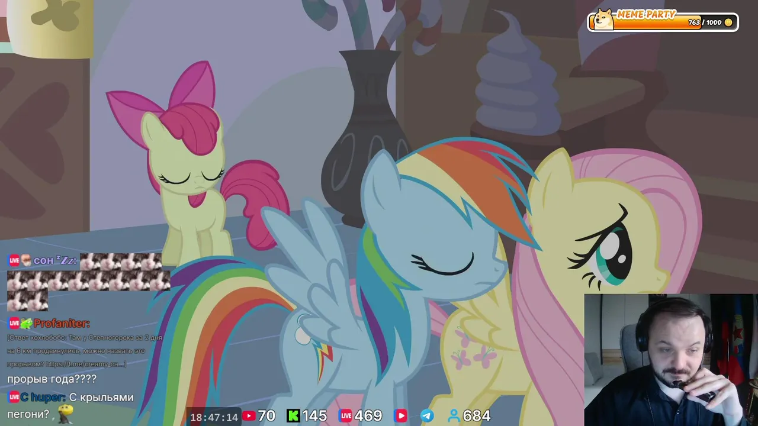
Task: Click the streamer webcam overlay
Action: (671, 360)
